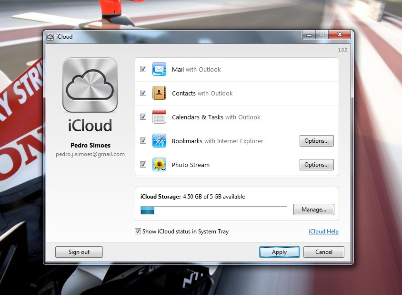Click the large iCloud logo

click(x=90, y=85)
